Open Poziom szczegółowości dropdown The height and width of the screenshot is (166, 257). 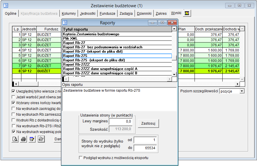click(242, 91)
